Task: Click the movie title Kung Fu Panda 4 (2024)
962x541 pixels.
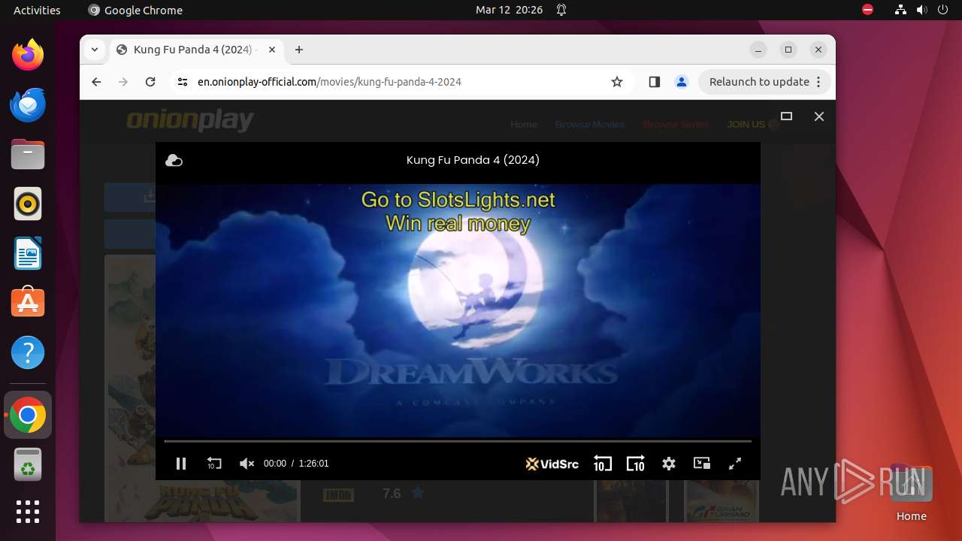Action: click(x=473, y=160)
